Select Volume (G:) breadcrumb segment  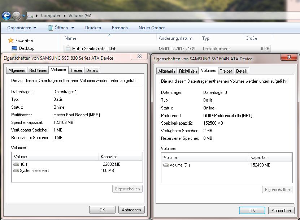80,16
